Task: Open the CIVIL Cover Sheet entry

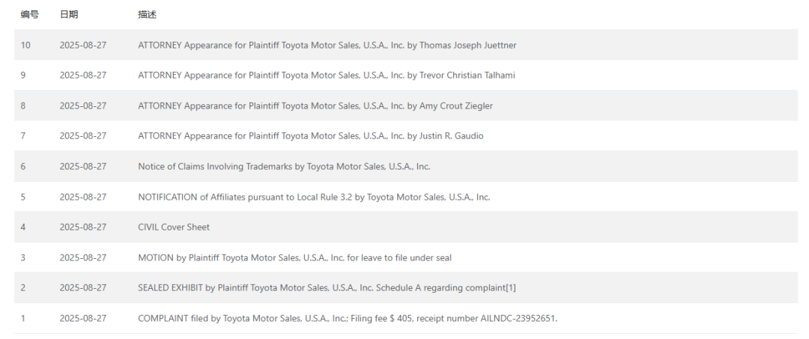Action: tap(174, 227)
